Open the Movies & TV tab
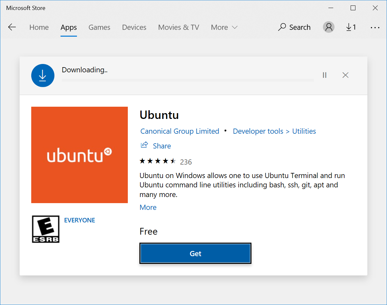 click(x=179, y=27)
